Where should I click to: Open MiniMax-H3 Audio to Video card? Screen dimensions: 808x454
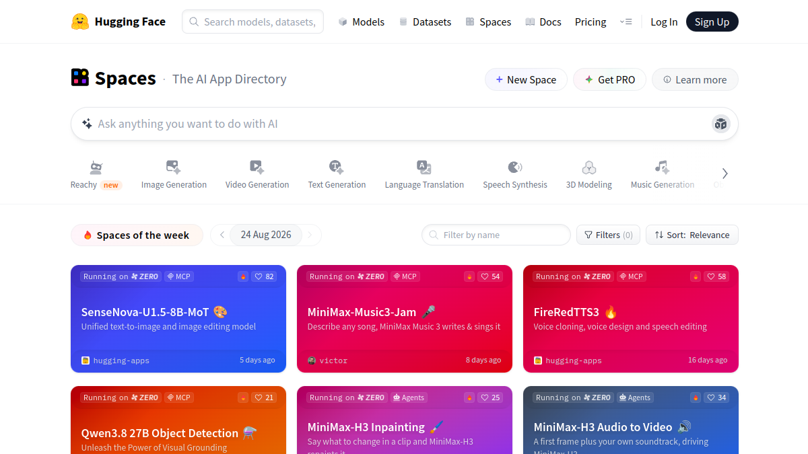pyautogui.click(x=631, y=420)
